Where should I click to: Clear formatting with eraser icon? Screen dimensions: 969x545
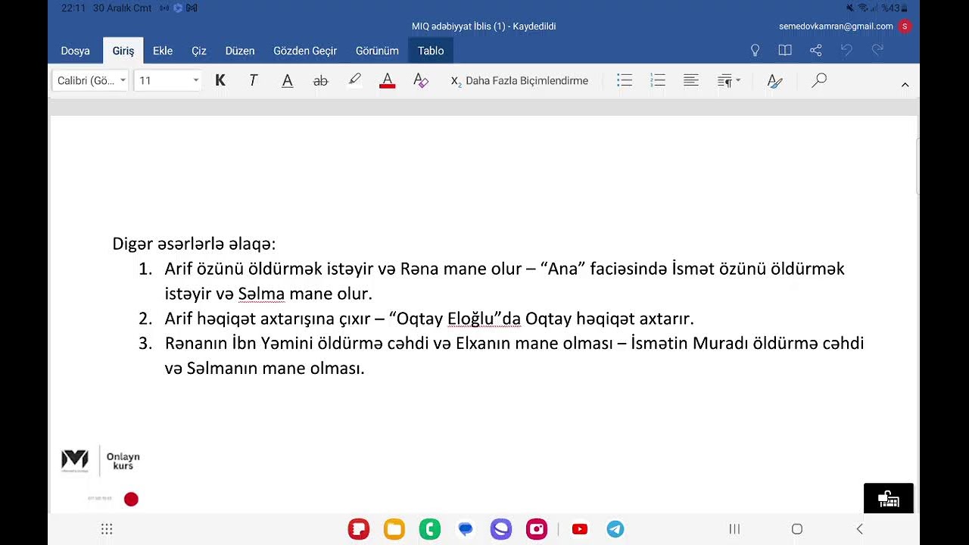tap(421, 80)
